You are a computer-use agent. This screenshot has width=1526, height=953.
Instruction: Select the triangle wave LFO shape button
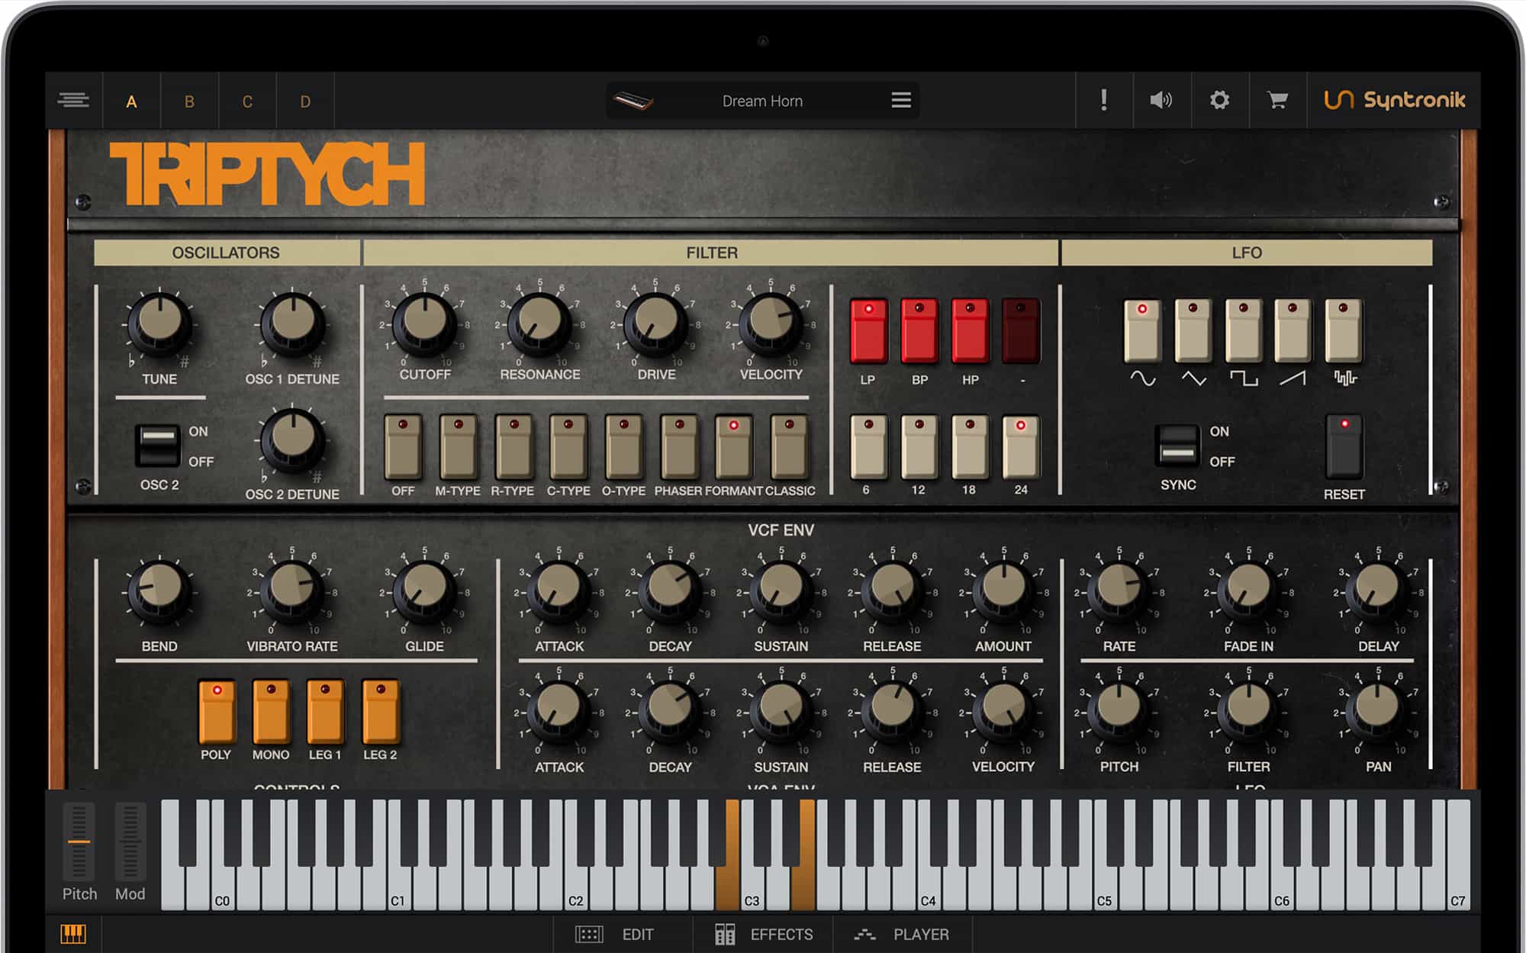pyautogui.click(x=1193, y=330)
